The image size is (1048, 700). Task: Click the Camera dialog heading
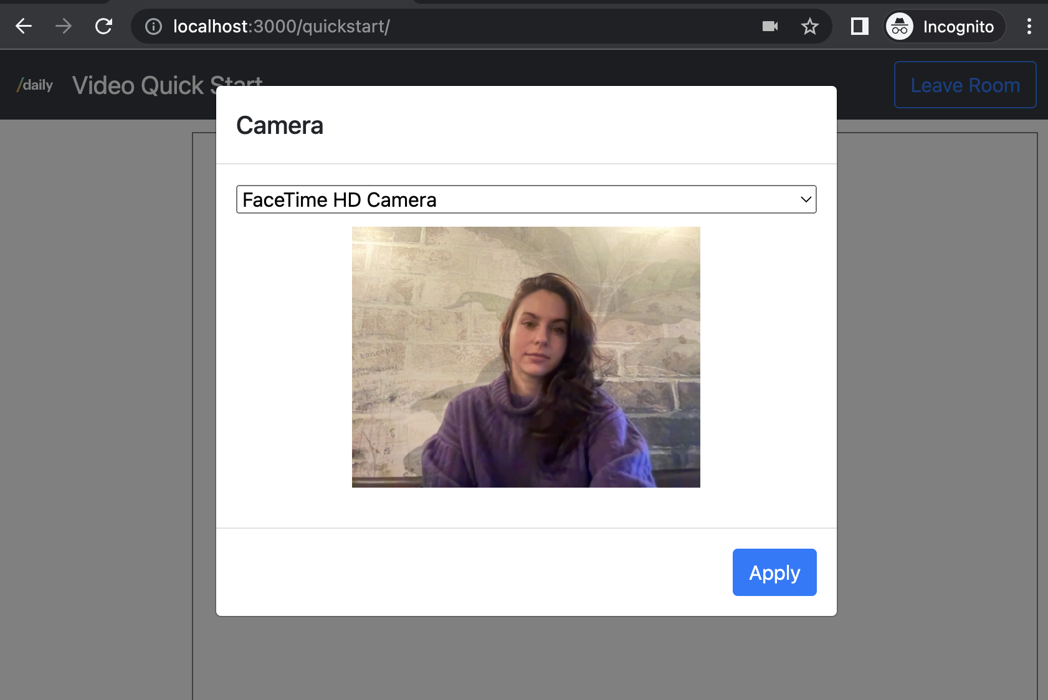(280, 125)
